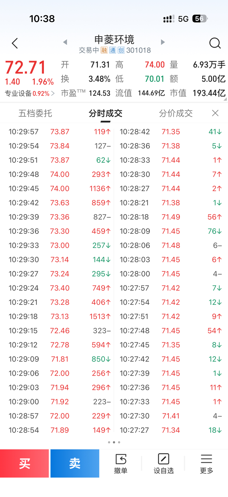Select the 10:29:45 trade row at 74.00
Viewport: 228px width, 497px height.
(59, 189)
